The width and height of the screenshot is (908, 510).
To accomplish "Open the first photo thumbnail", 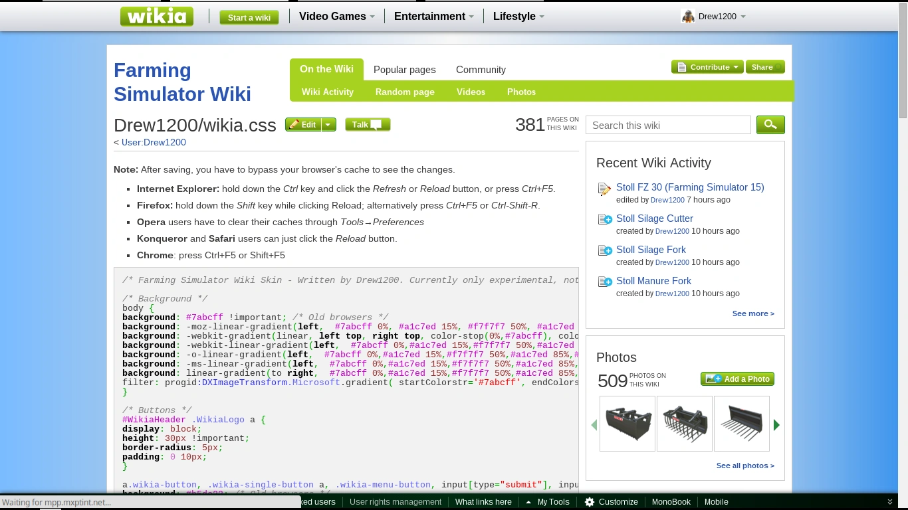I will coord(627,424).
